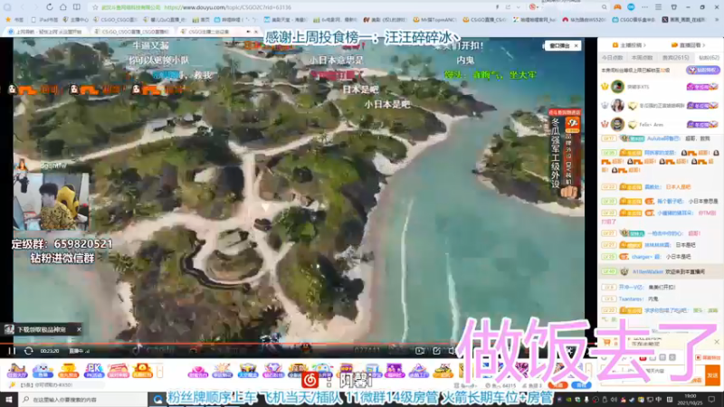
Task: Open the 贵宾(2615) tab
Action: (675, 58)
